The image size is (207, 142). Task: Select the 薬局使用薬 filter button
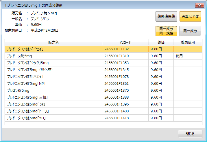click(x=166, y=16)
